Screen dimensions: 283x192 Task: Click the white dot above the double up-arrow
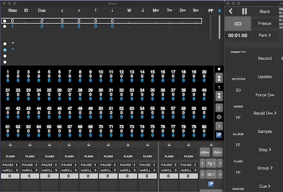(x=219, y=69)
